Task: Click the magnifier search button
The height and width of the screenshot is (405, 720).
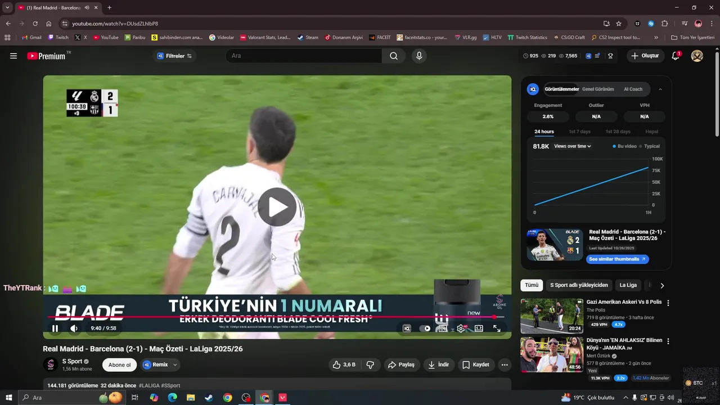Action: pos(394,56)
